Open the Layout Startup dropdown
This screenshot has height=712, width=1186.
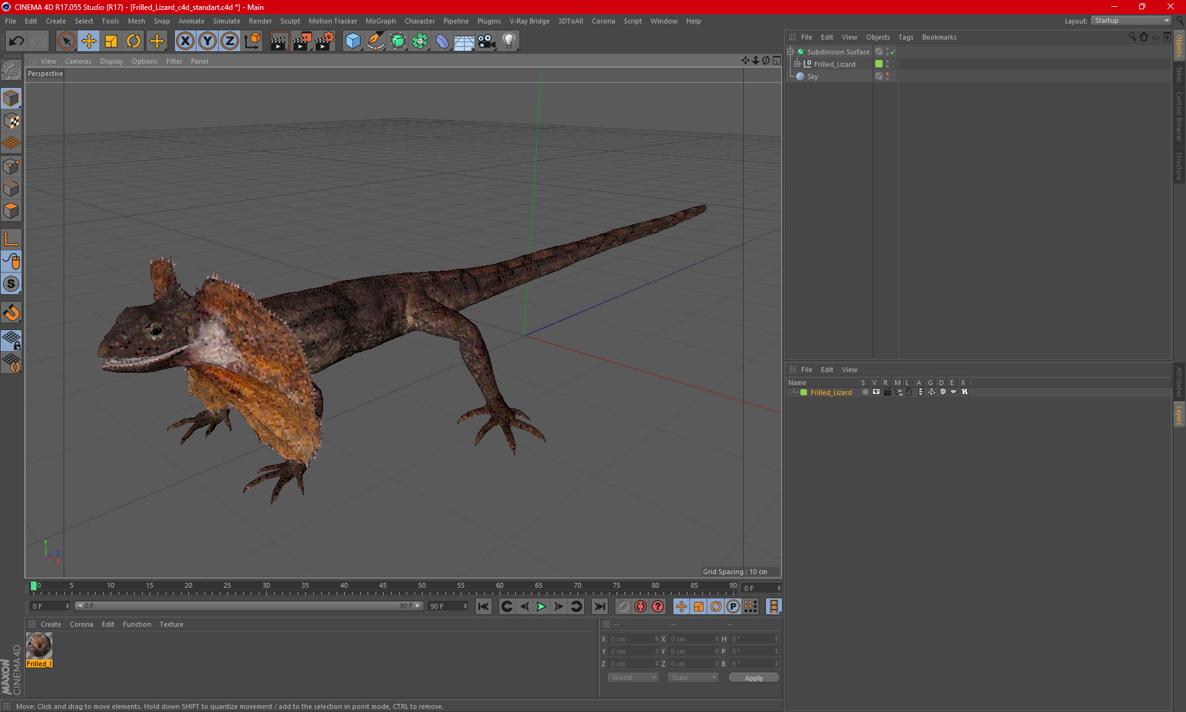(1131, 20)
